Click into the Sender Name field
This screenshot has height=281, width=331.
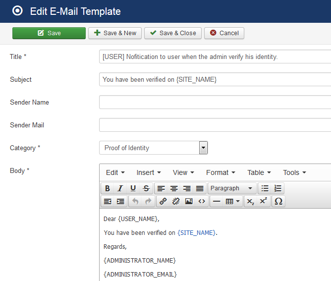point(215,102)
